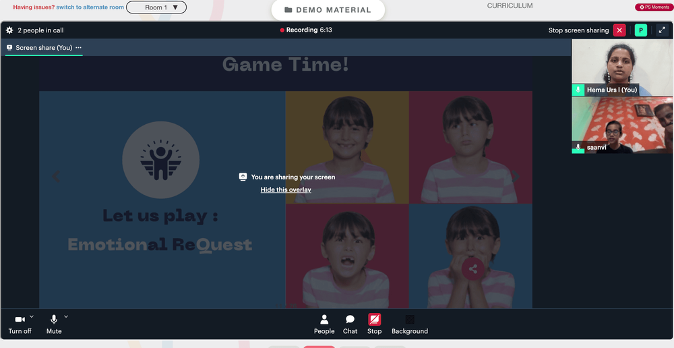Expand camera options chevron
The height and width of the screenshot is (348, 674).
point(32,316)
